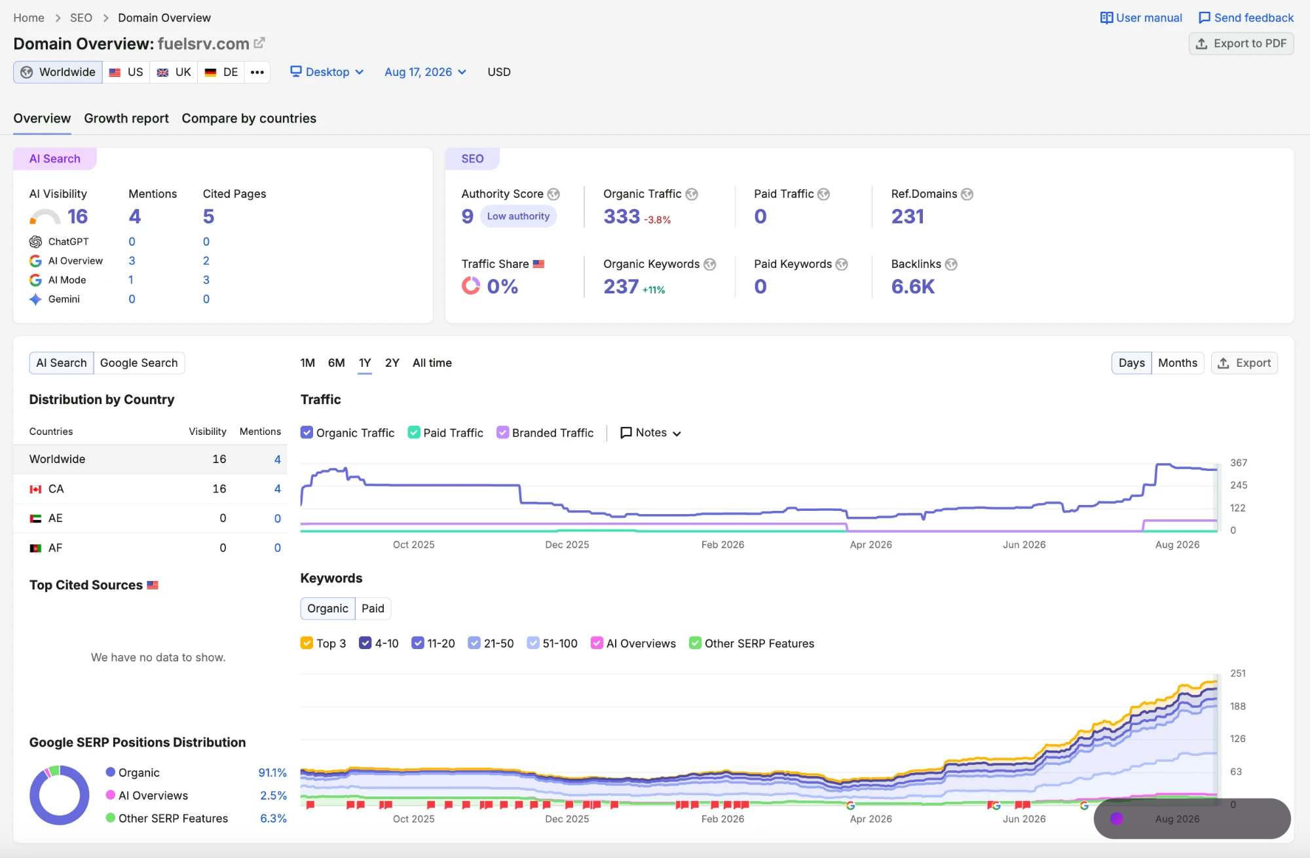Click the Authority Score info globe icon
The height and width of the screenshot is (858, 1310).
pos(553,194)
